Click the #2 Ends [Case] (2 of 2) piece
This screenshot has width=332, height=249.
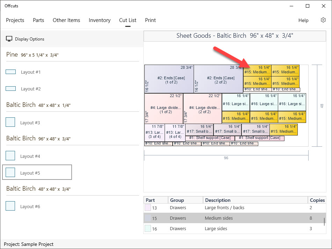218,79
